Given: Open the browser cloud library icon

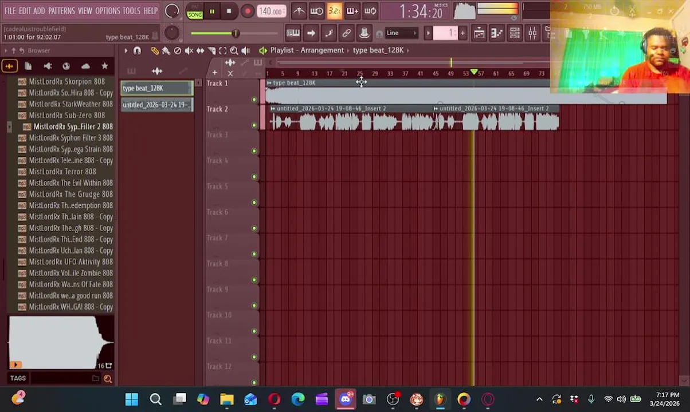Looking at the screenshot, I should (x=85, y=66).
